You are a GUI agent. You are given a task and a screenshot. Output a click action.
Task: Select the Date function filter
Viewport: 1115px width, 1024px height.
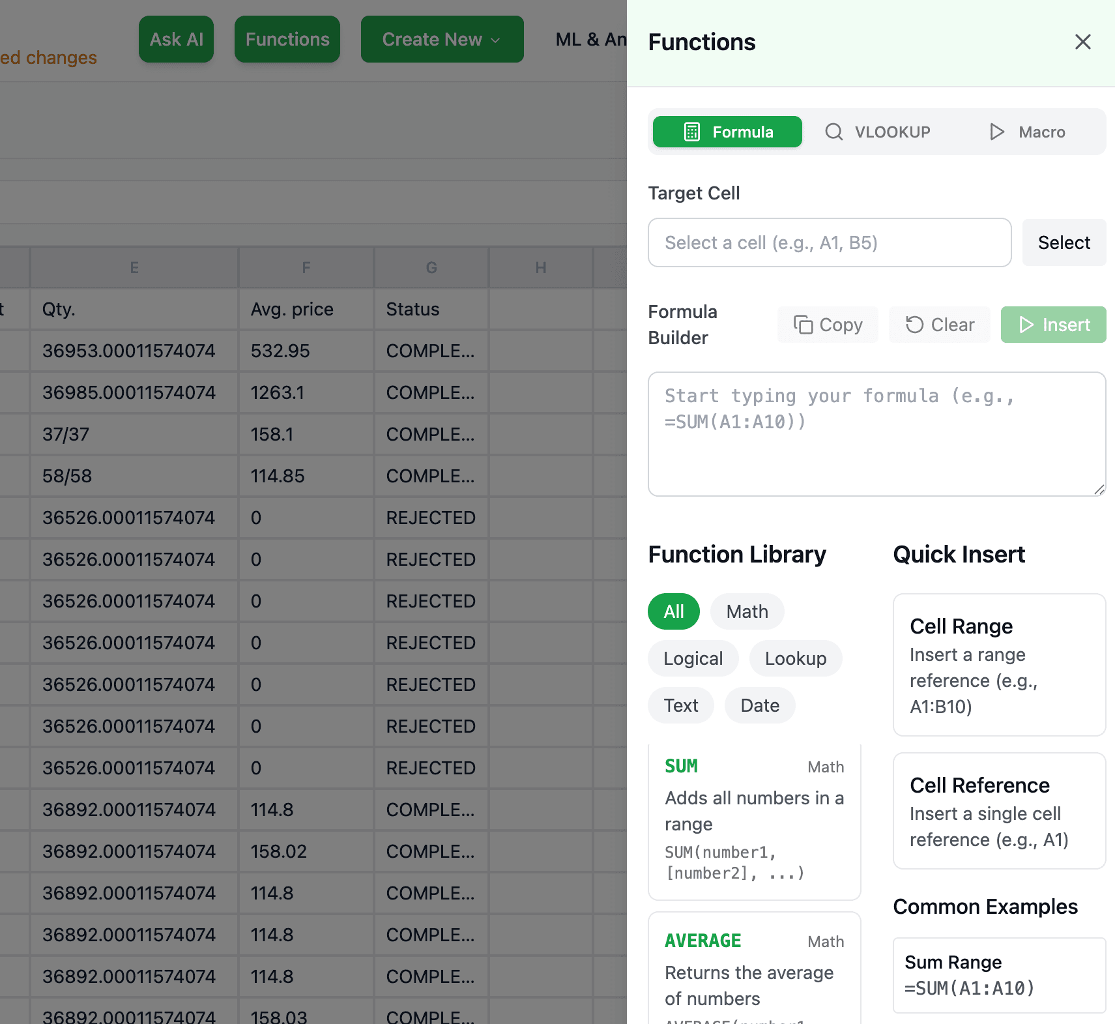[x=760, y=705]
